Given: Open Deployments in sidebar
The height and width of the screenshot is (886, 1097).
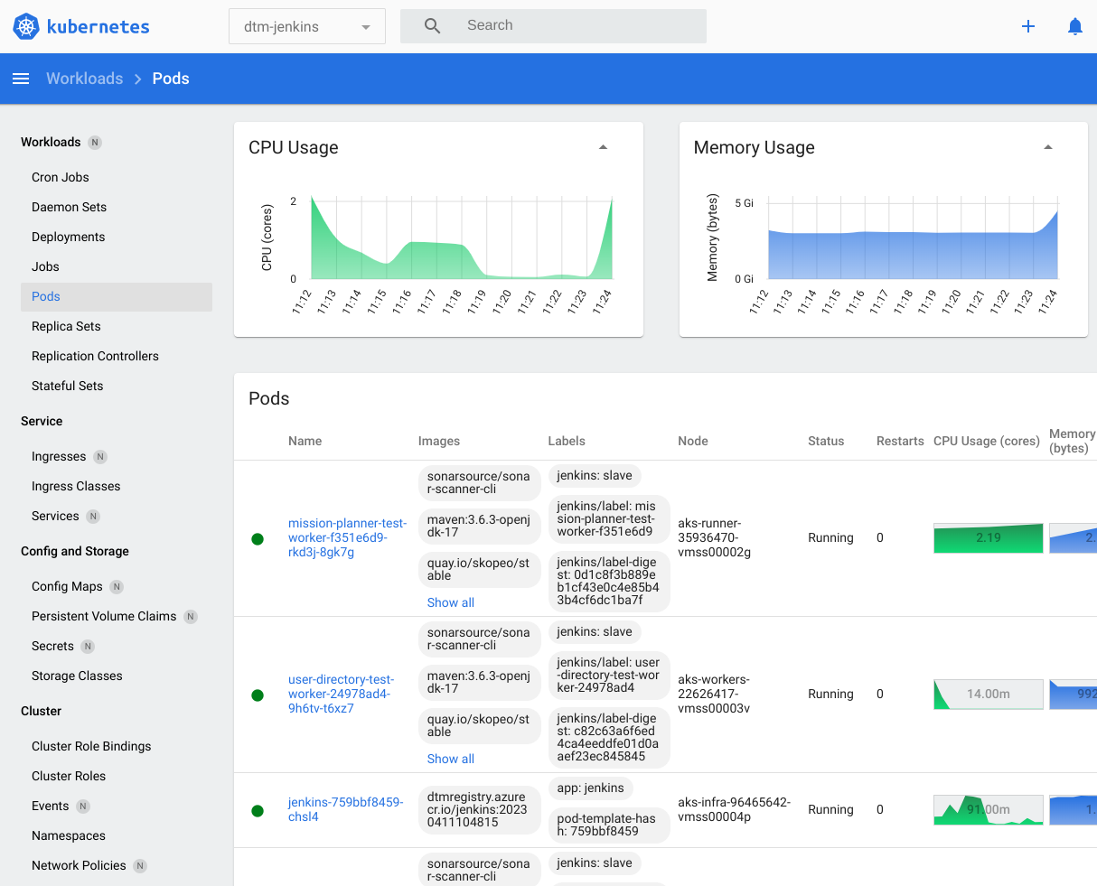Looking at the screenshot, I should coord(68,237).
